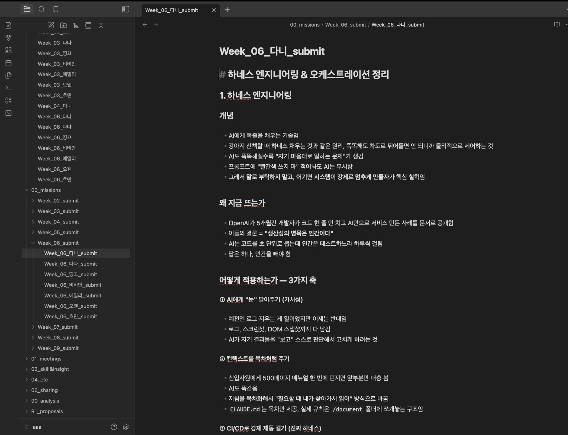Click auto-reveal current file icon

click(x=88, y=25)
